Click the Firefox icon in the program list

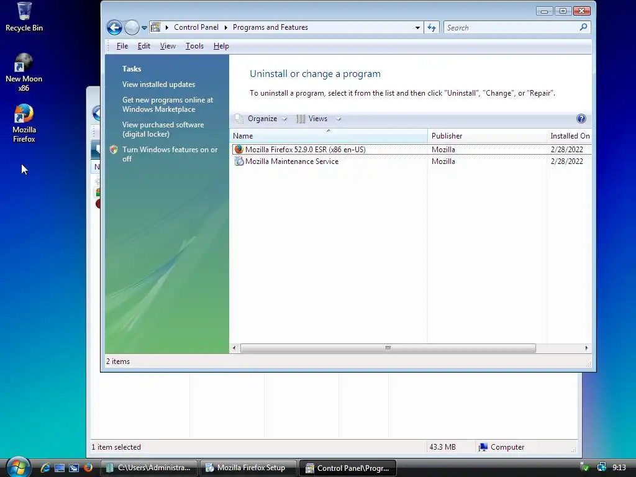(x=239, y=149)
